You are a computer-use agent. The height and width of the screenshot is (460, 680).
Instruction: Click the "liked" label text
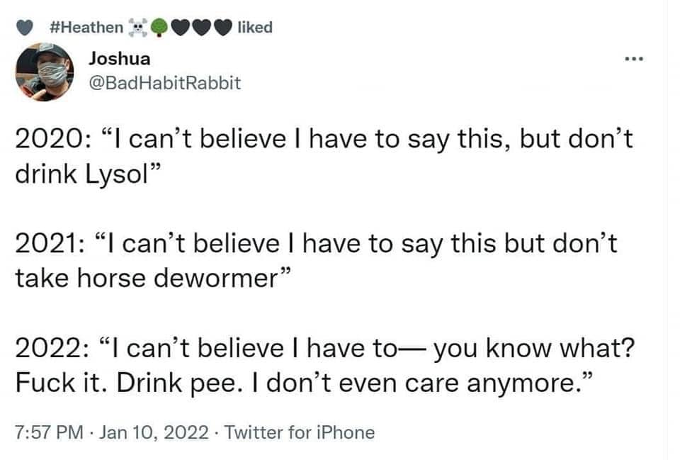256,28
